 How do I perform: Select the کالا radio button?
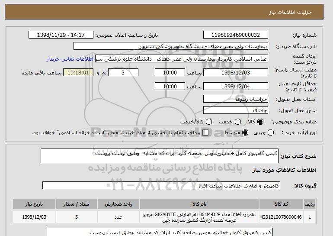point(260,122)
